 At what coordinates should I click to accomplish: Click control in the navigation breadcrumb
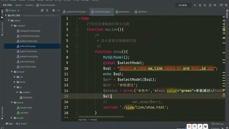(x=29, y=5)
